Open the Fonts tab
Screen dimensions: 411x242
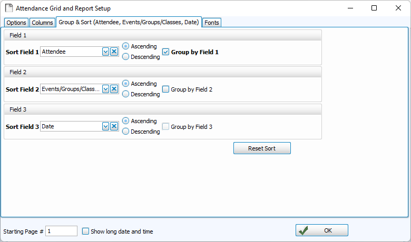[x=212, y=23]
